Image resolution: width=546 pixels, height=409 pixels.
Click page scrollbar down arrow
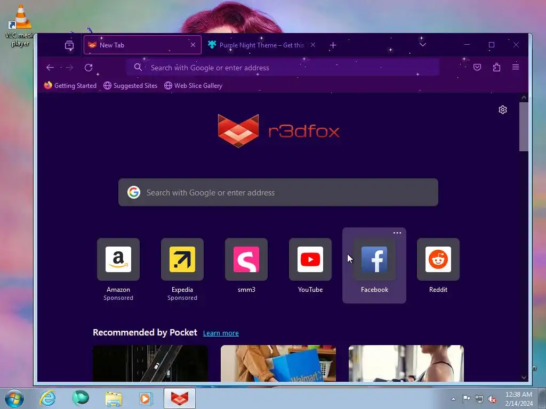524,378
